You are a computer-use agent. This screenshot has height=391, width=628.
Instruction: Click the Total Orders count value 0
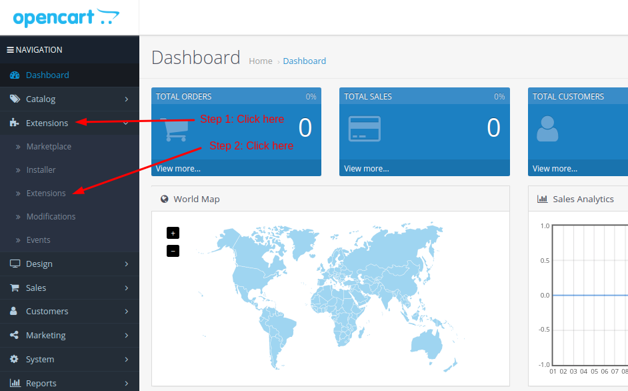305,128
